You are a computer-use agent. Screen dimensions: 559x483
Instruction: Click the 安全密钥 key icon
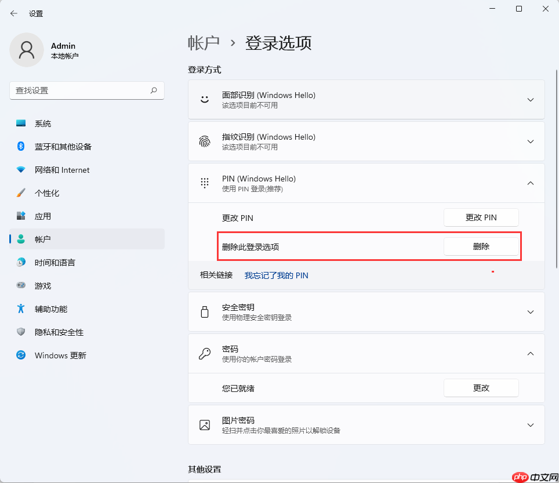tap(204, 311)
